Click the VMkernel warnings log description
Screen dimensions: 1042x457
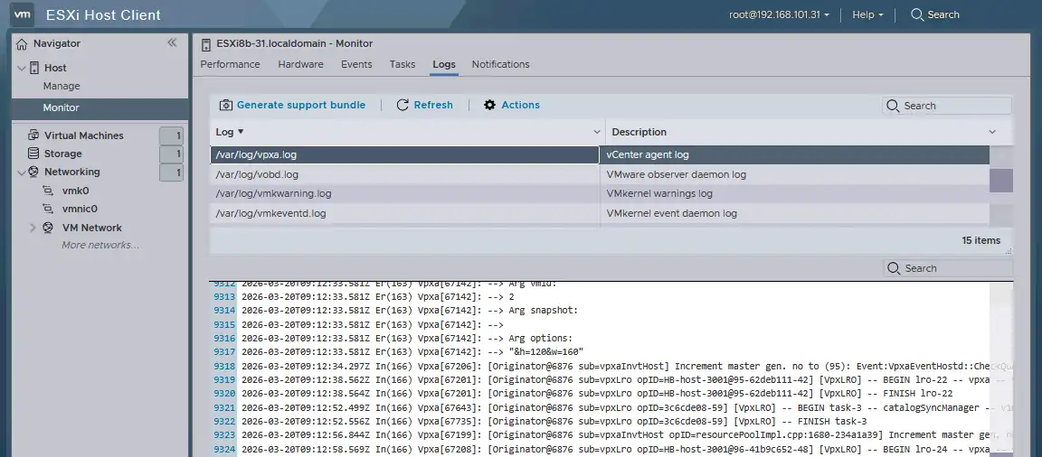(x=659, y=193)
